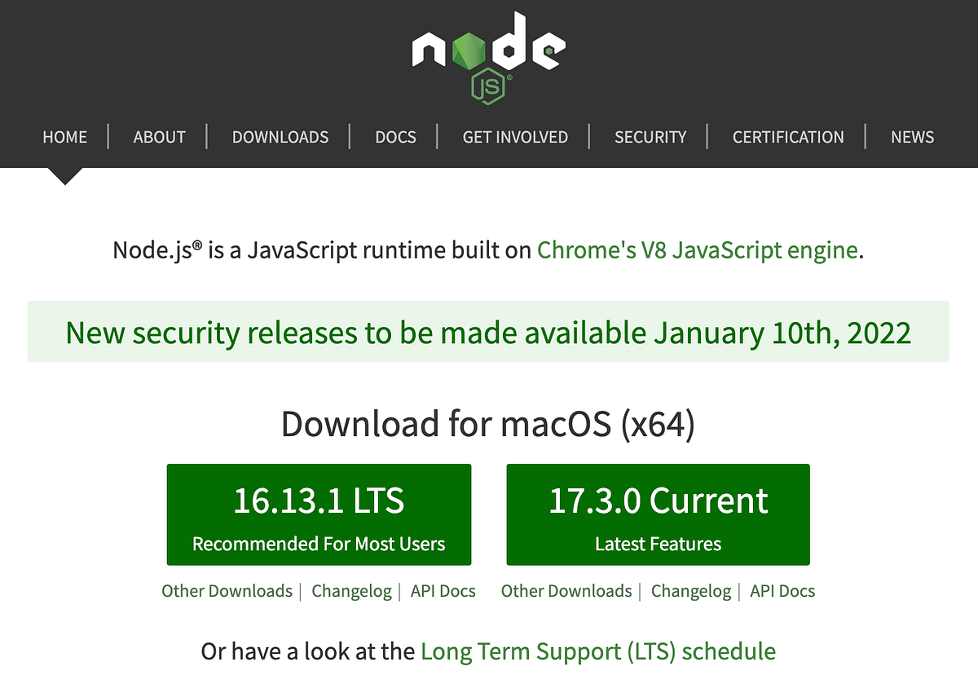Open the CERTIFICATION page
978x697 pixels.
(x=788, y=137)
